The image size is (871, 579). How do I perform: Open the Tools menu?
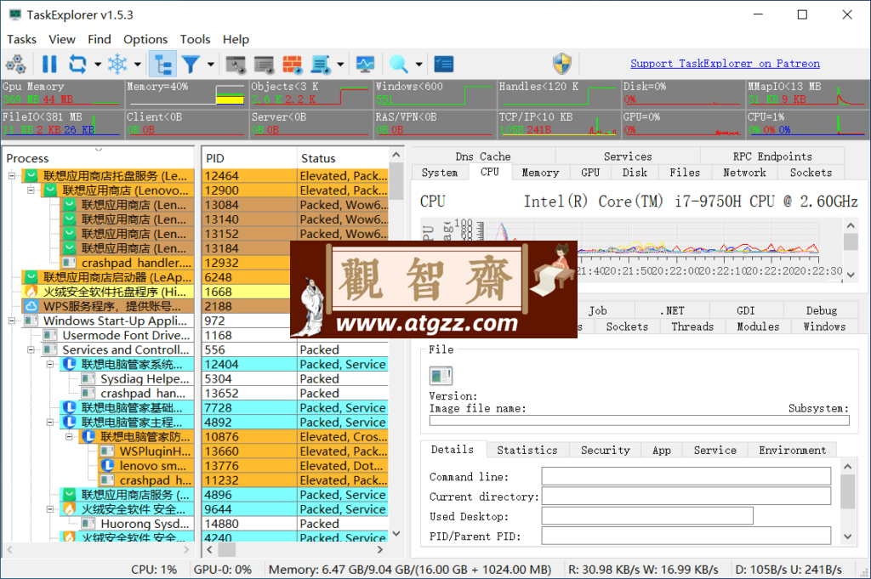[195, 39]
